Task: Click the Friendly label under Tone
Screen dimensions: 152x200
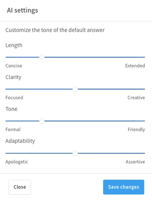Action: click(x=136, y=130)
